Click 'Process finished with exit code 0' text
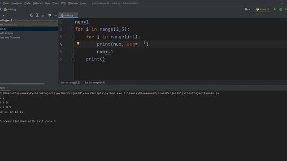Viewport: 287px width, 161px height. pyautogui.click(x=28, y=121)
